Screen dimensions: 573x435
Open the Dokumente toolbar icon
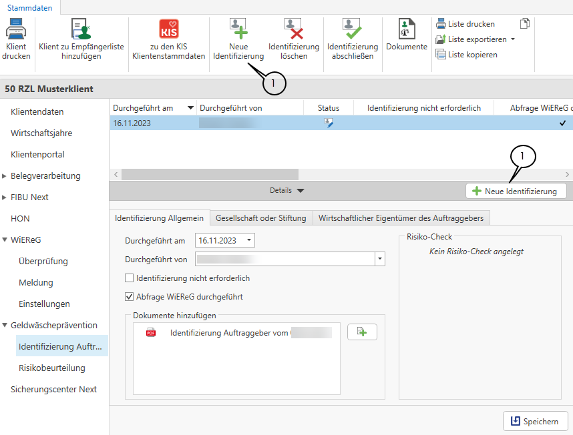point(406,29)
